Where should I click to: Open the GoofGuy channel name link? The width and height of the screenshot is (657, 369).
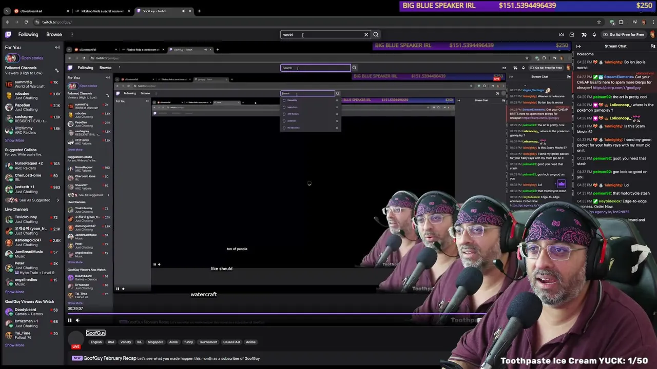95,333
